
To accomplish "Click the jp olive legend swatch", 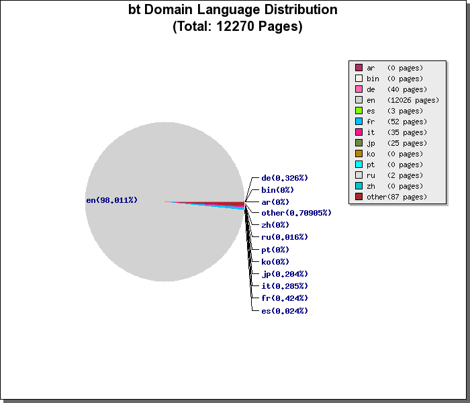I will click(x=359, y=142).
